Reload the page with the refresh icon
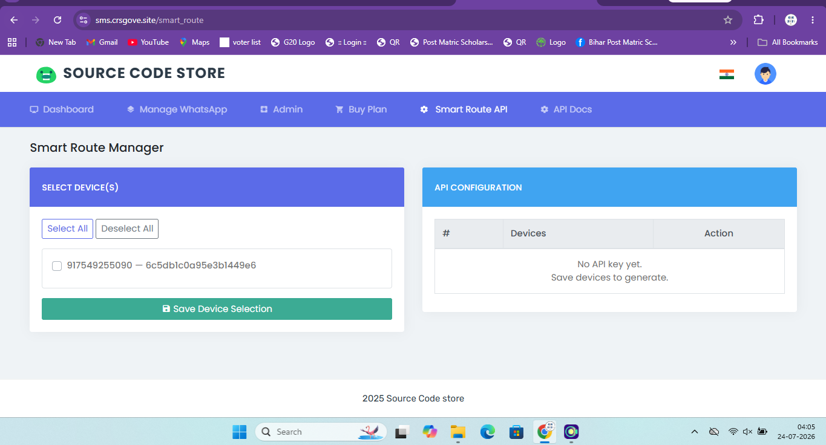This screenshot has width=826, height=445. (57, 20)
